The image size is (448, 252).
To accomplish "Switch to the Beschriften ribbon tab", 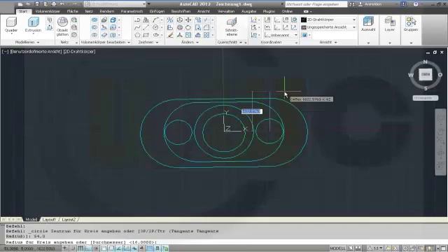I will 181,11.
